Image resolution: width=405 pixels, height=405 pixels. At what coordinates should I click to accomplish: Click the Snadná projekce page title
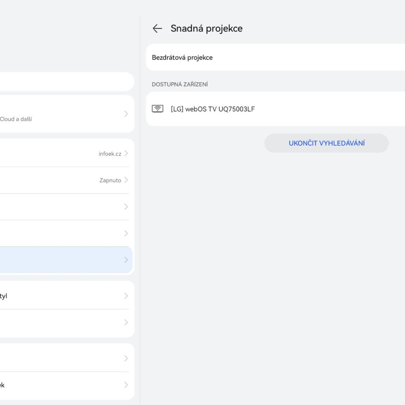pos(206,28)
